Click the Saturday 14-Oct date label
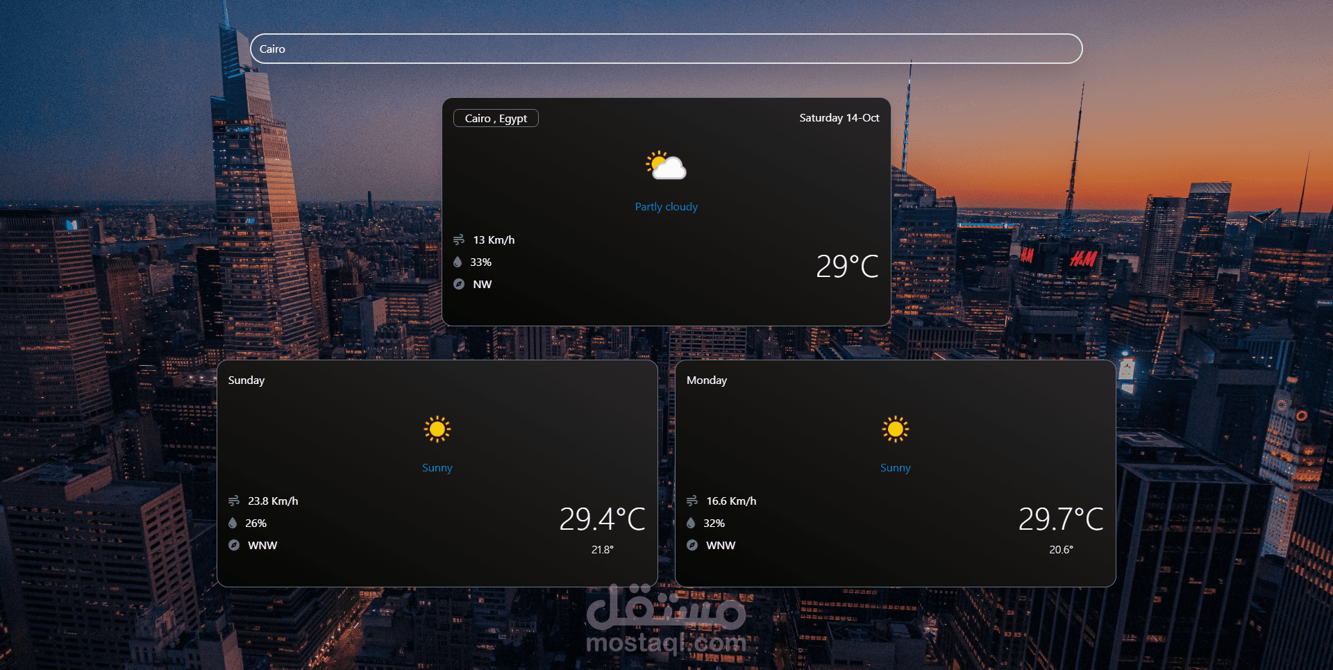 point(839,118)
